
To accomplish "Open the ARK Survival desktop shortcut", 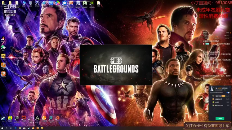I will [x=37, y=119].
